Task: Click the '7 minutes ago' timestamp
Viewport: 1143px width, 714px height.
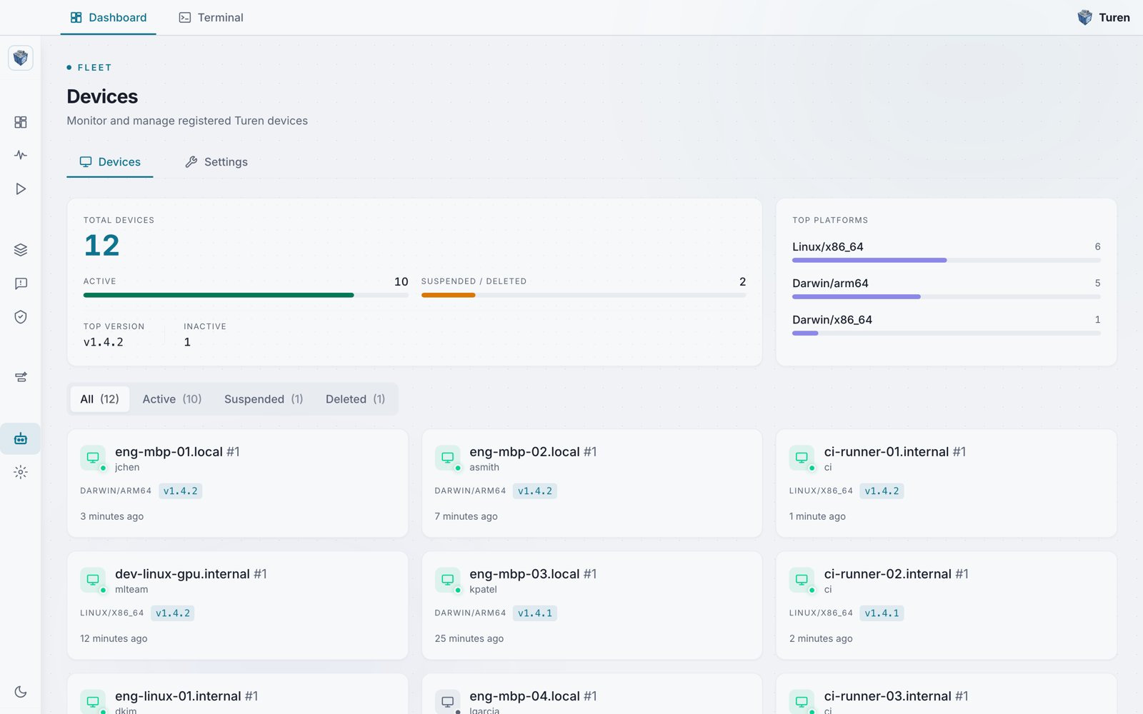Action: 466,516
